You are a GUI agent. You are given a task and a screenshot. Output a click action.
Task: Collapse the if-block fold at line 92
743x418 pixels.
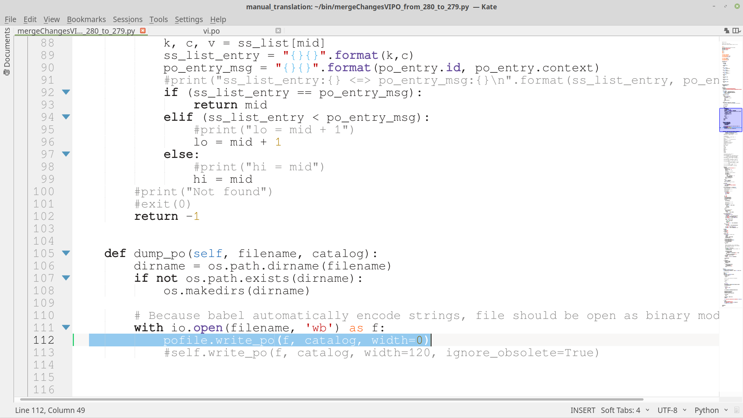click(x=66, y=92)
